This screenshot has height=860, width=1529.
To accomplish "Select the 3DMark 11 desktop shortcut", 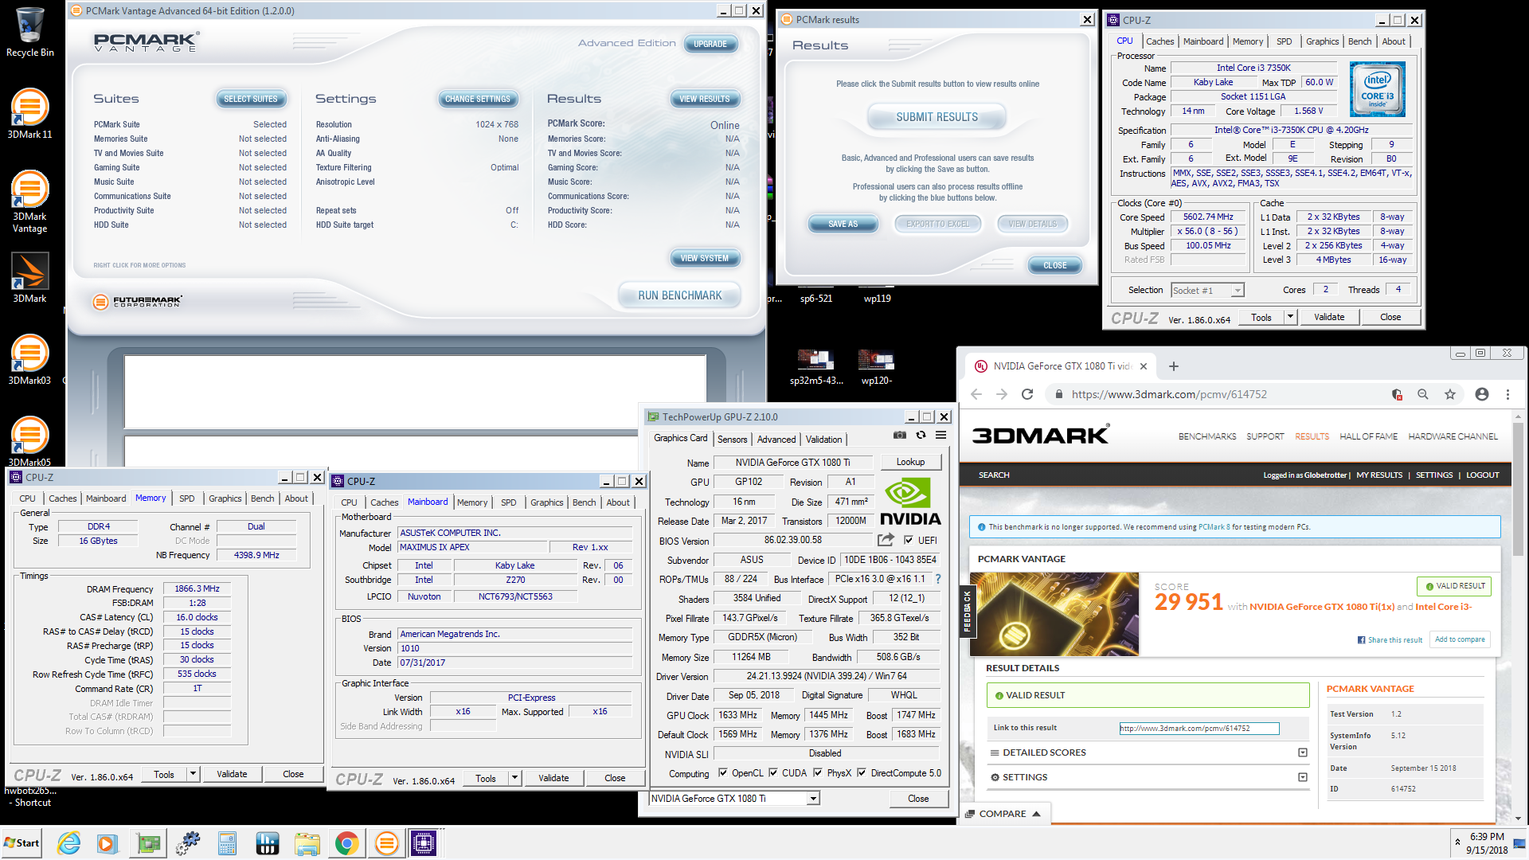I will coord(30,113).
